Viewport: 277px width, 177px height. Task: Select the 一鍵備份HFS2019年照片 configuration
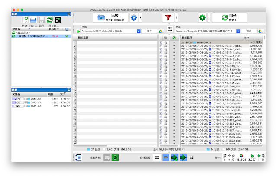click(x=41, y=36)
